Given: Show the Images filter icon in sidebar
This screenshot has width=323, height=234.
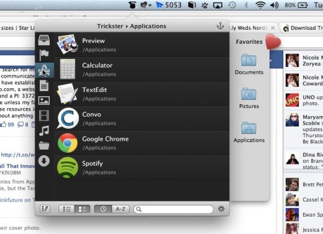Looking at the screenshot, I should click(x=44, y=101).
